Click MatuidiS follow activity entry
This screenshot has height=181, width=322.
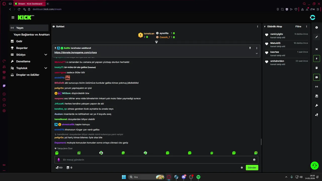coord(287,45)
